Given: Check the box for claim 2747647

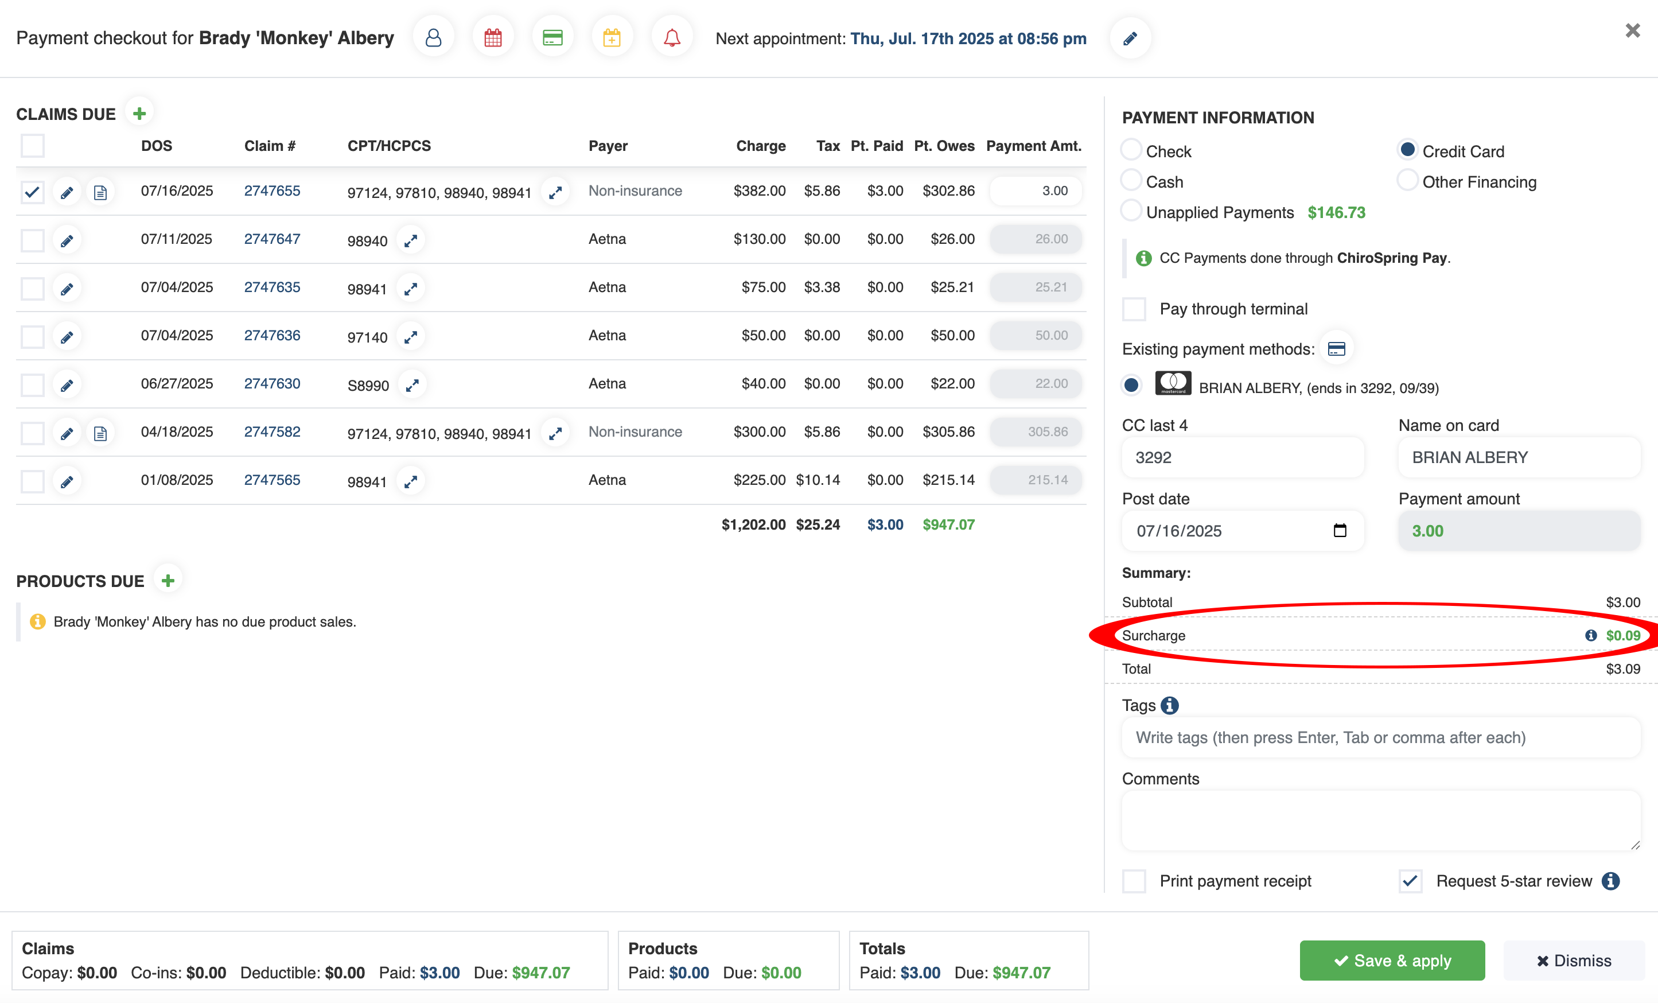Looking at the screenshot, I should click(x=32, y=240).
